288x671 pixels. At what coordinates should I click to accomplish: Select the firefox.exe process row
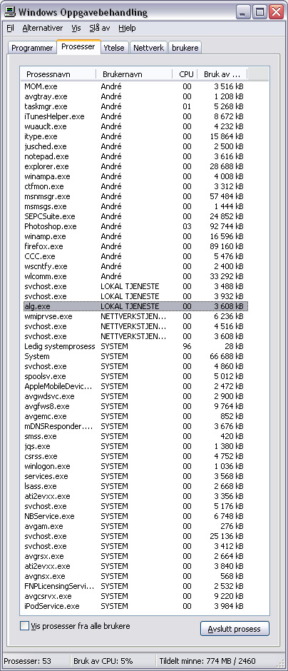click(134, 246)
